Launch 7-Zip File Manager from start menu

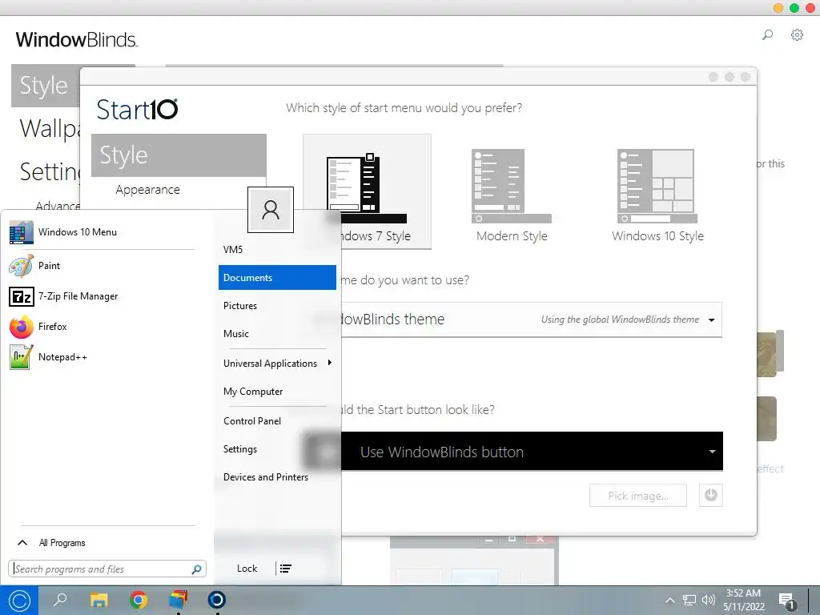coord(102,296)
